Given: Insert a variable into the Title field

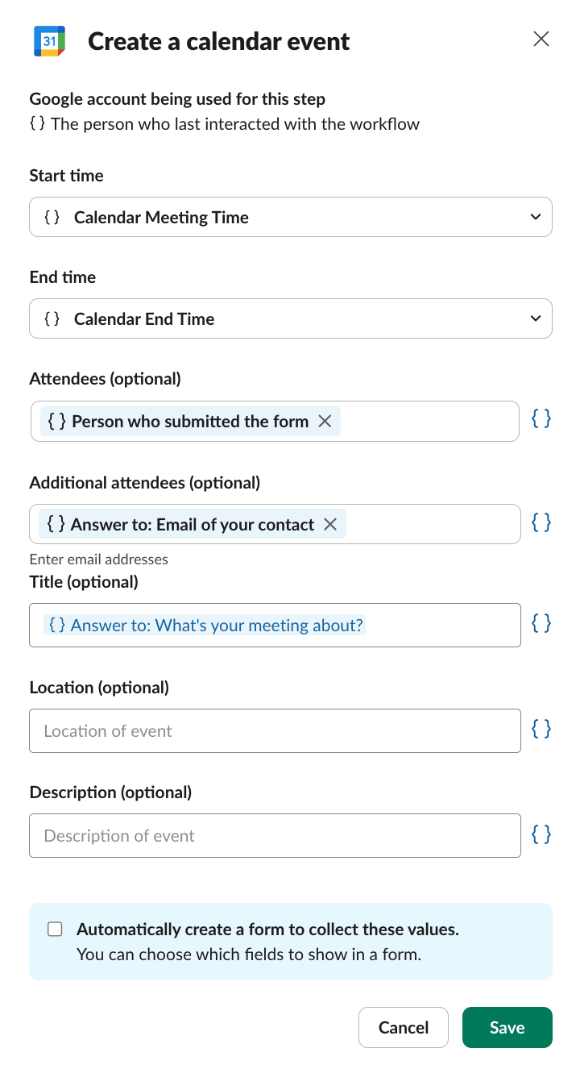Looking at the screenshot, I should pos(541,623).
